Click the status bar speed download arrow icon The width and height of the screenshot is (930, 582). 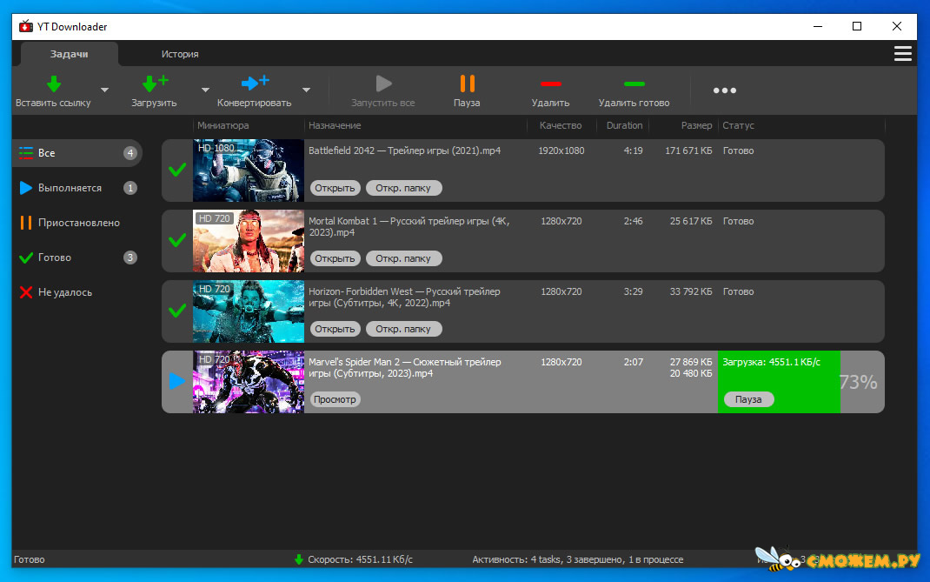click(x=299, y=559)
